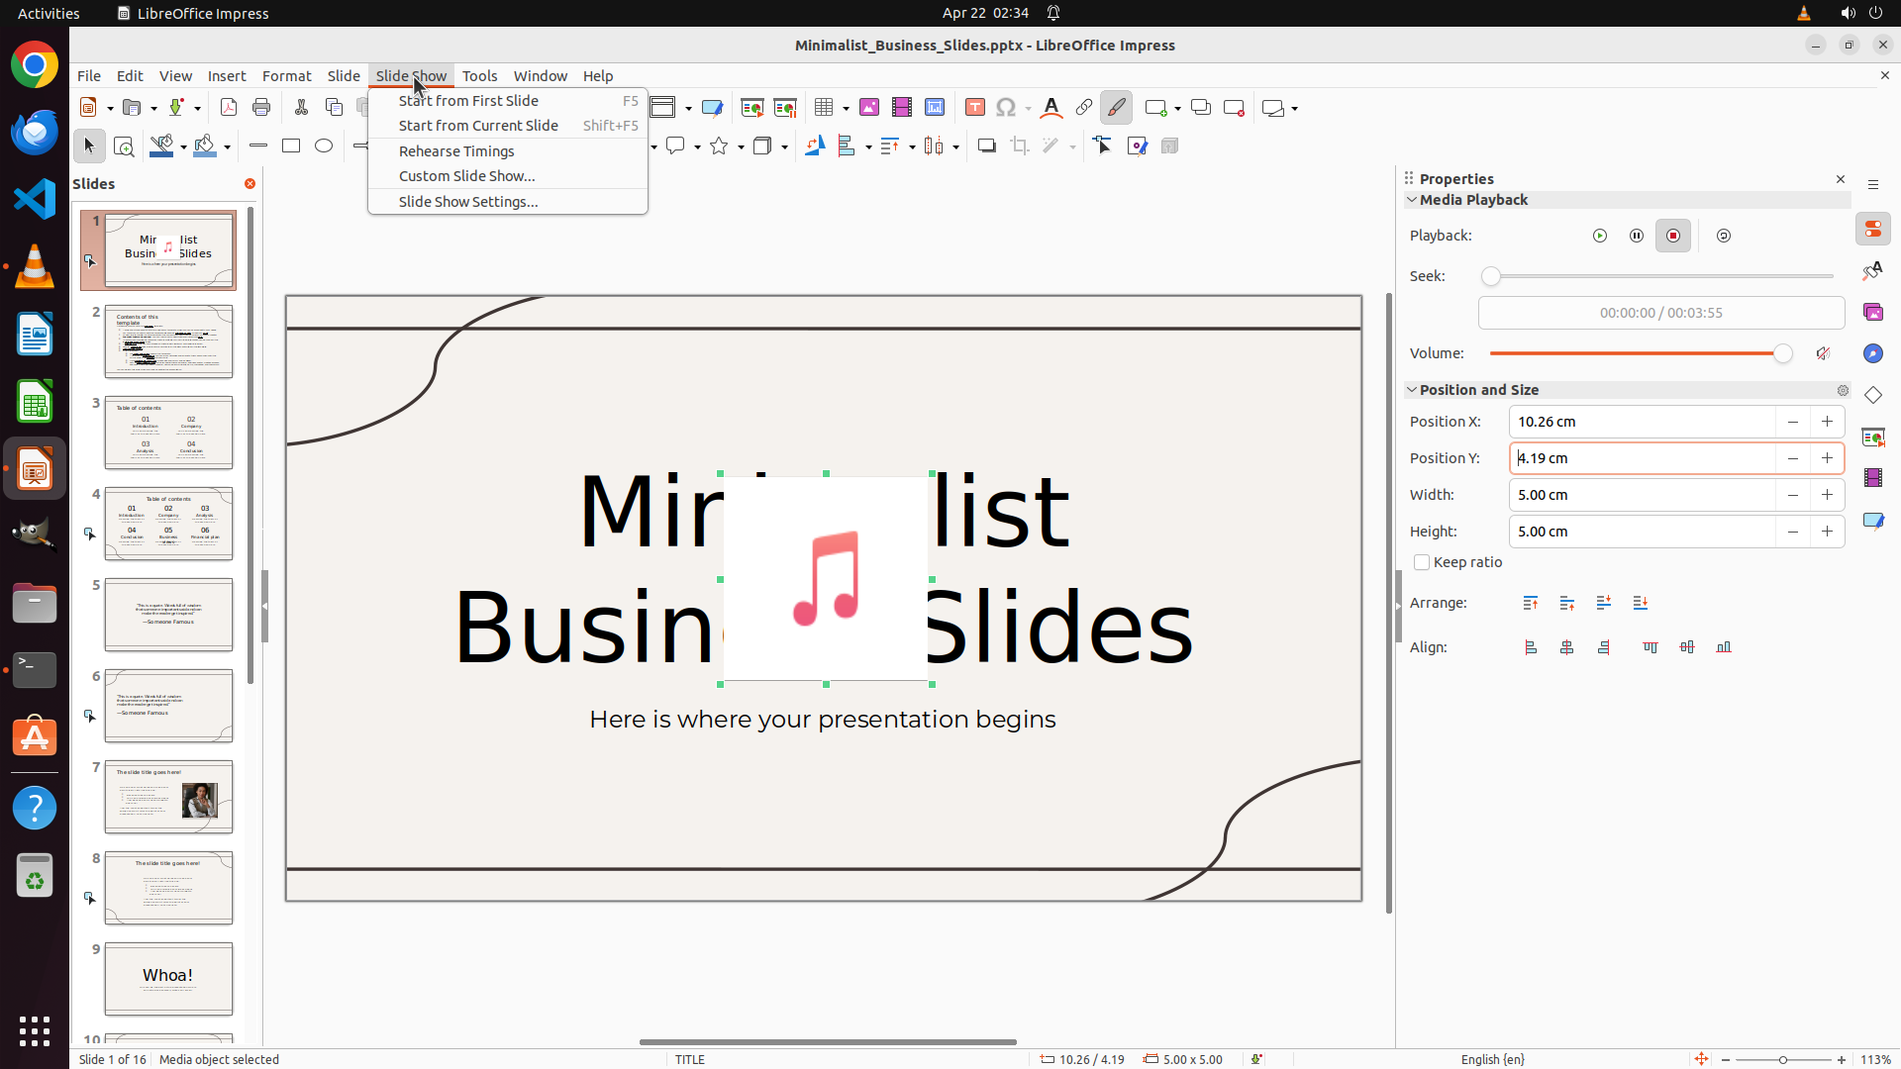Insert Special Character omega icon
This screenshot has width=1901, height=1069.
click(1006, 108)
